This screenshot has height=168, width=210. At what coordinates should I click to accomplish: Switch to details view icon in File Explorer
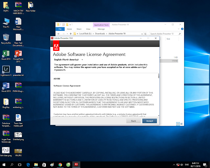(x=178, y=124)
